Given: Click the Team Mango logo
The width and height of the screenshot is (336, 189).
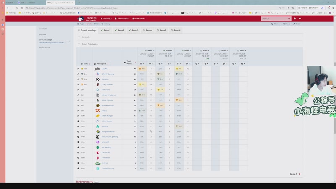Looking at the screenshot, I should [x=97, y=116].
